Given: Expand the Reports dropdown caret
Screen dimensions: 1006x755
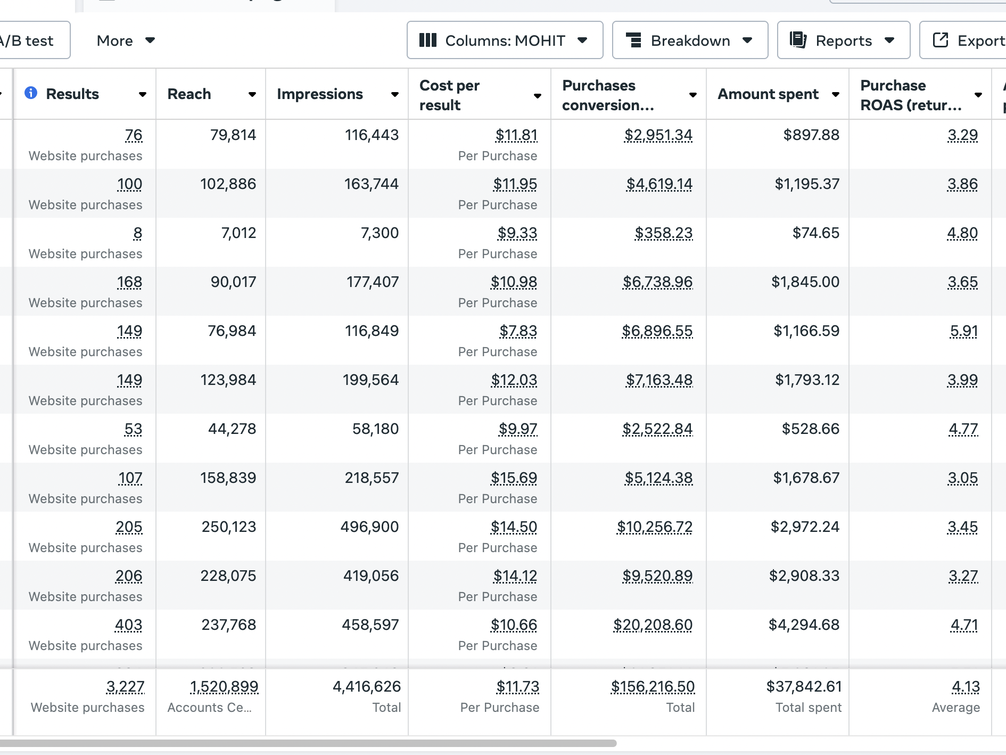Looking at the screenshot, I should tap(889, 40).
